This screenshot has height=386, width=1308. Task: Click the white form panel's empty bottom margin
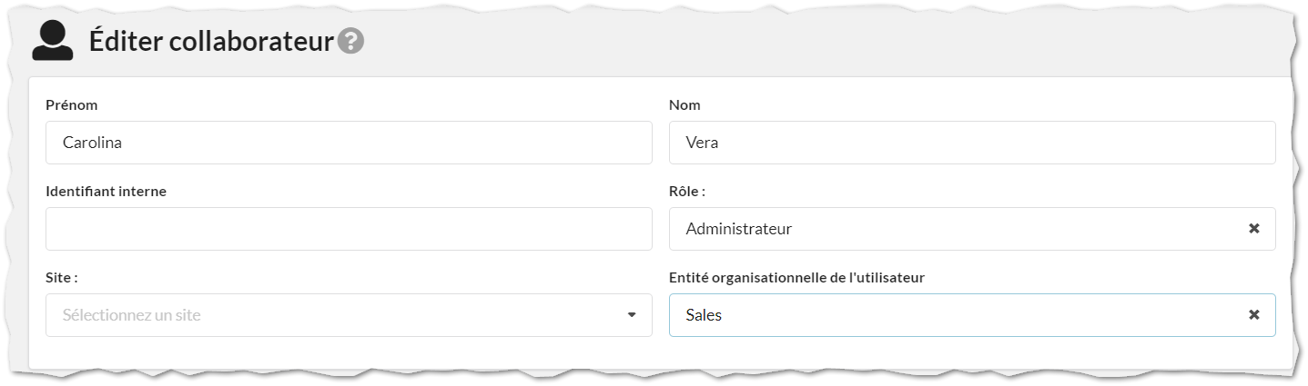[x=660, y=353]
